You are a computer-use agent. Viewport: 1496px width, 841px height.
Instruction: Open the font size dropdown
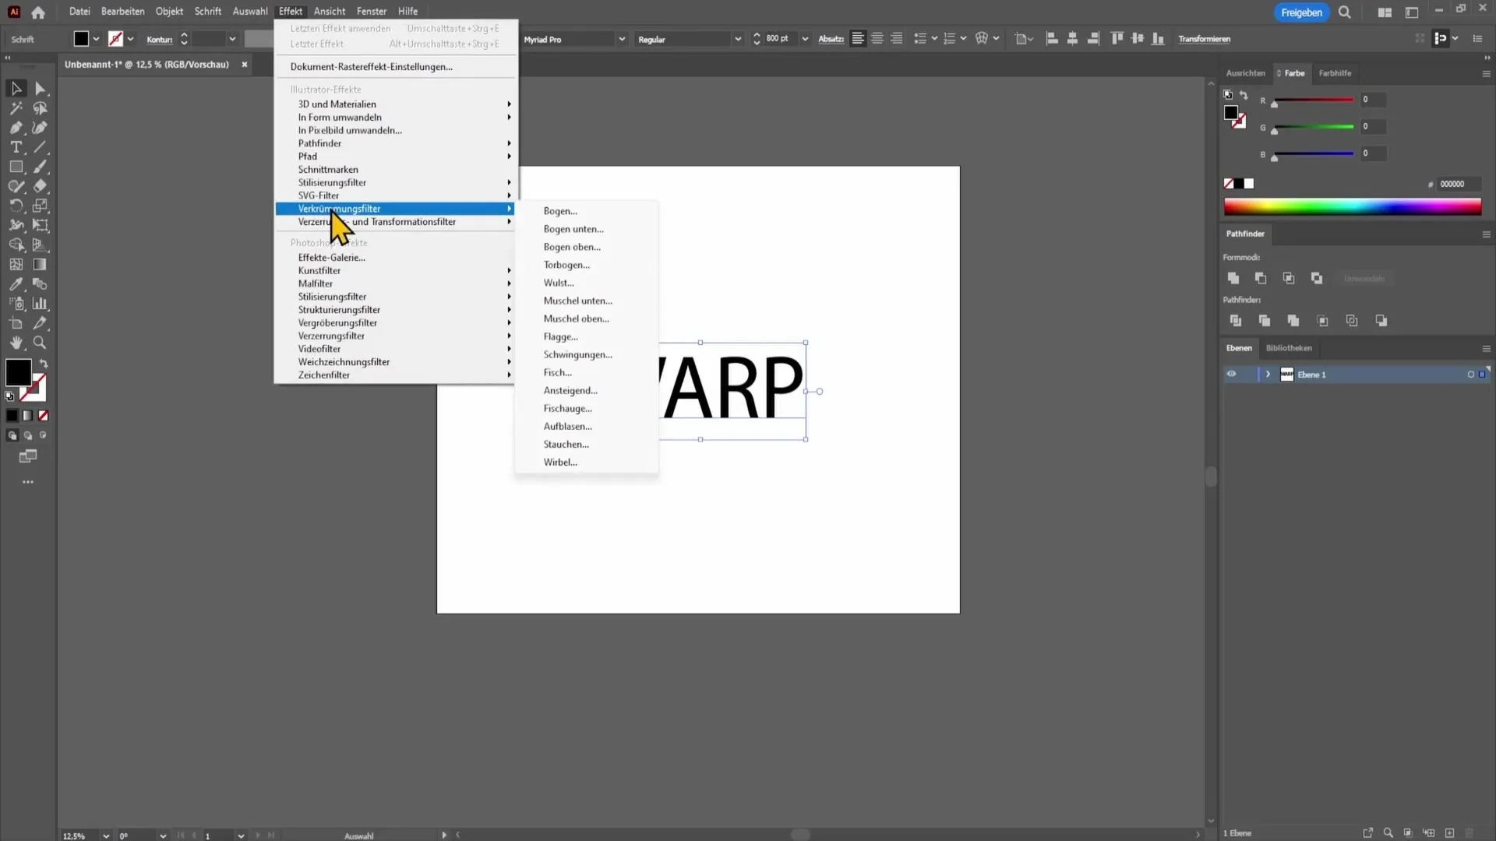coord(805,39)
